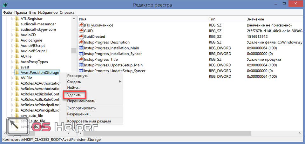
Task: Click the AudioVBScript.1 folder icon
Action: click(x=17, y=51)
